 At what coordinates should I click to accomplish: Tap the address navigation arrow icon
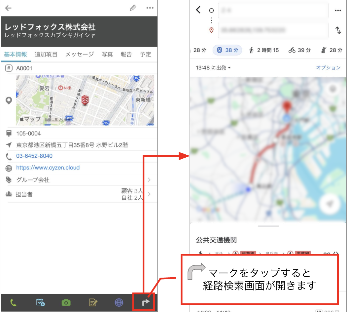9,145
